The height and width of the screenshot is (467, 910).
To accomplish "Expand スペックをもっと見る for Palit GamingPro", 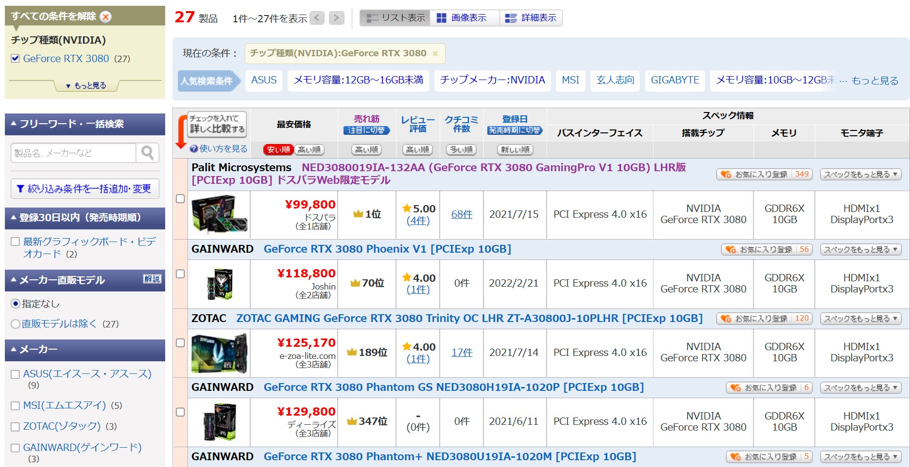I will tap(860, 175).
